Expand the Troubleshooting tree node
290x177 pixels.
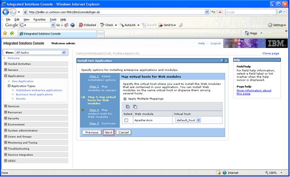[x=6, y=149]
